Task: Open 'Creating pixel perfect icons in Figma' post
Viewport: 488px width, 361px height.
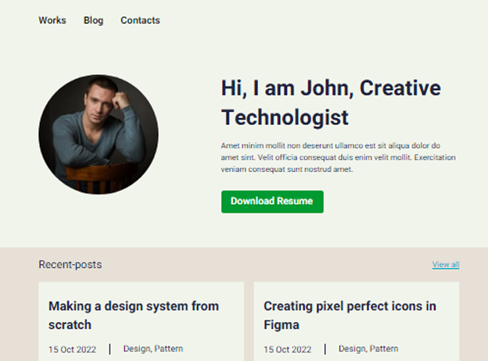Action: (x=350, y=316)
